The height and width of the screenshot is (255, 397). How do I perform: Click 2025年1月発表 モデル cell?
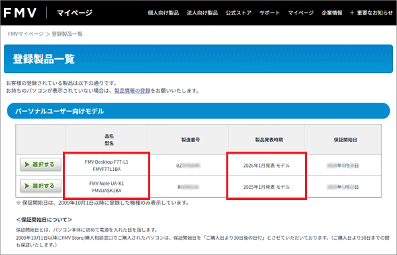[x=267, y=187]
